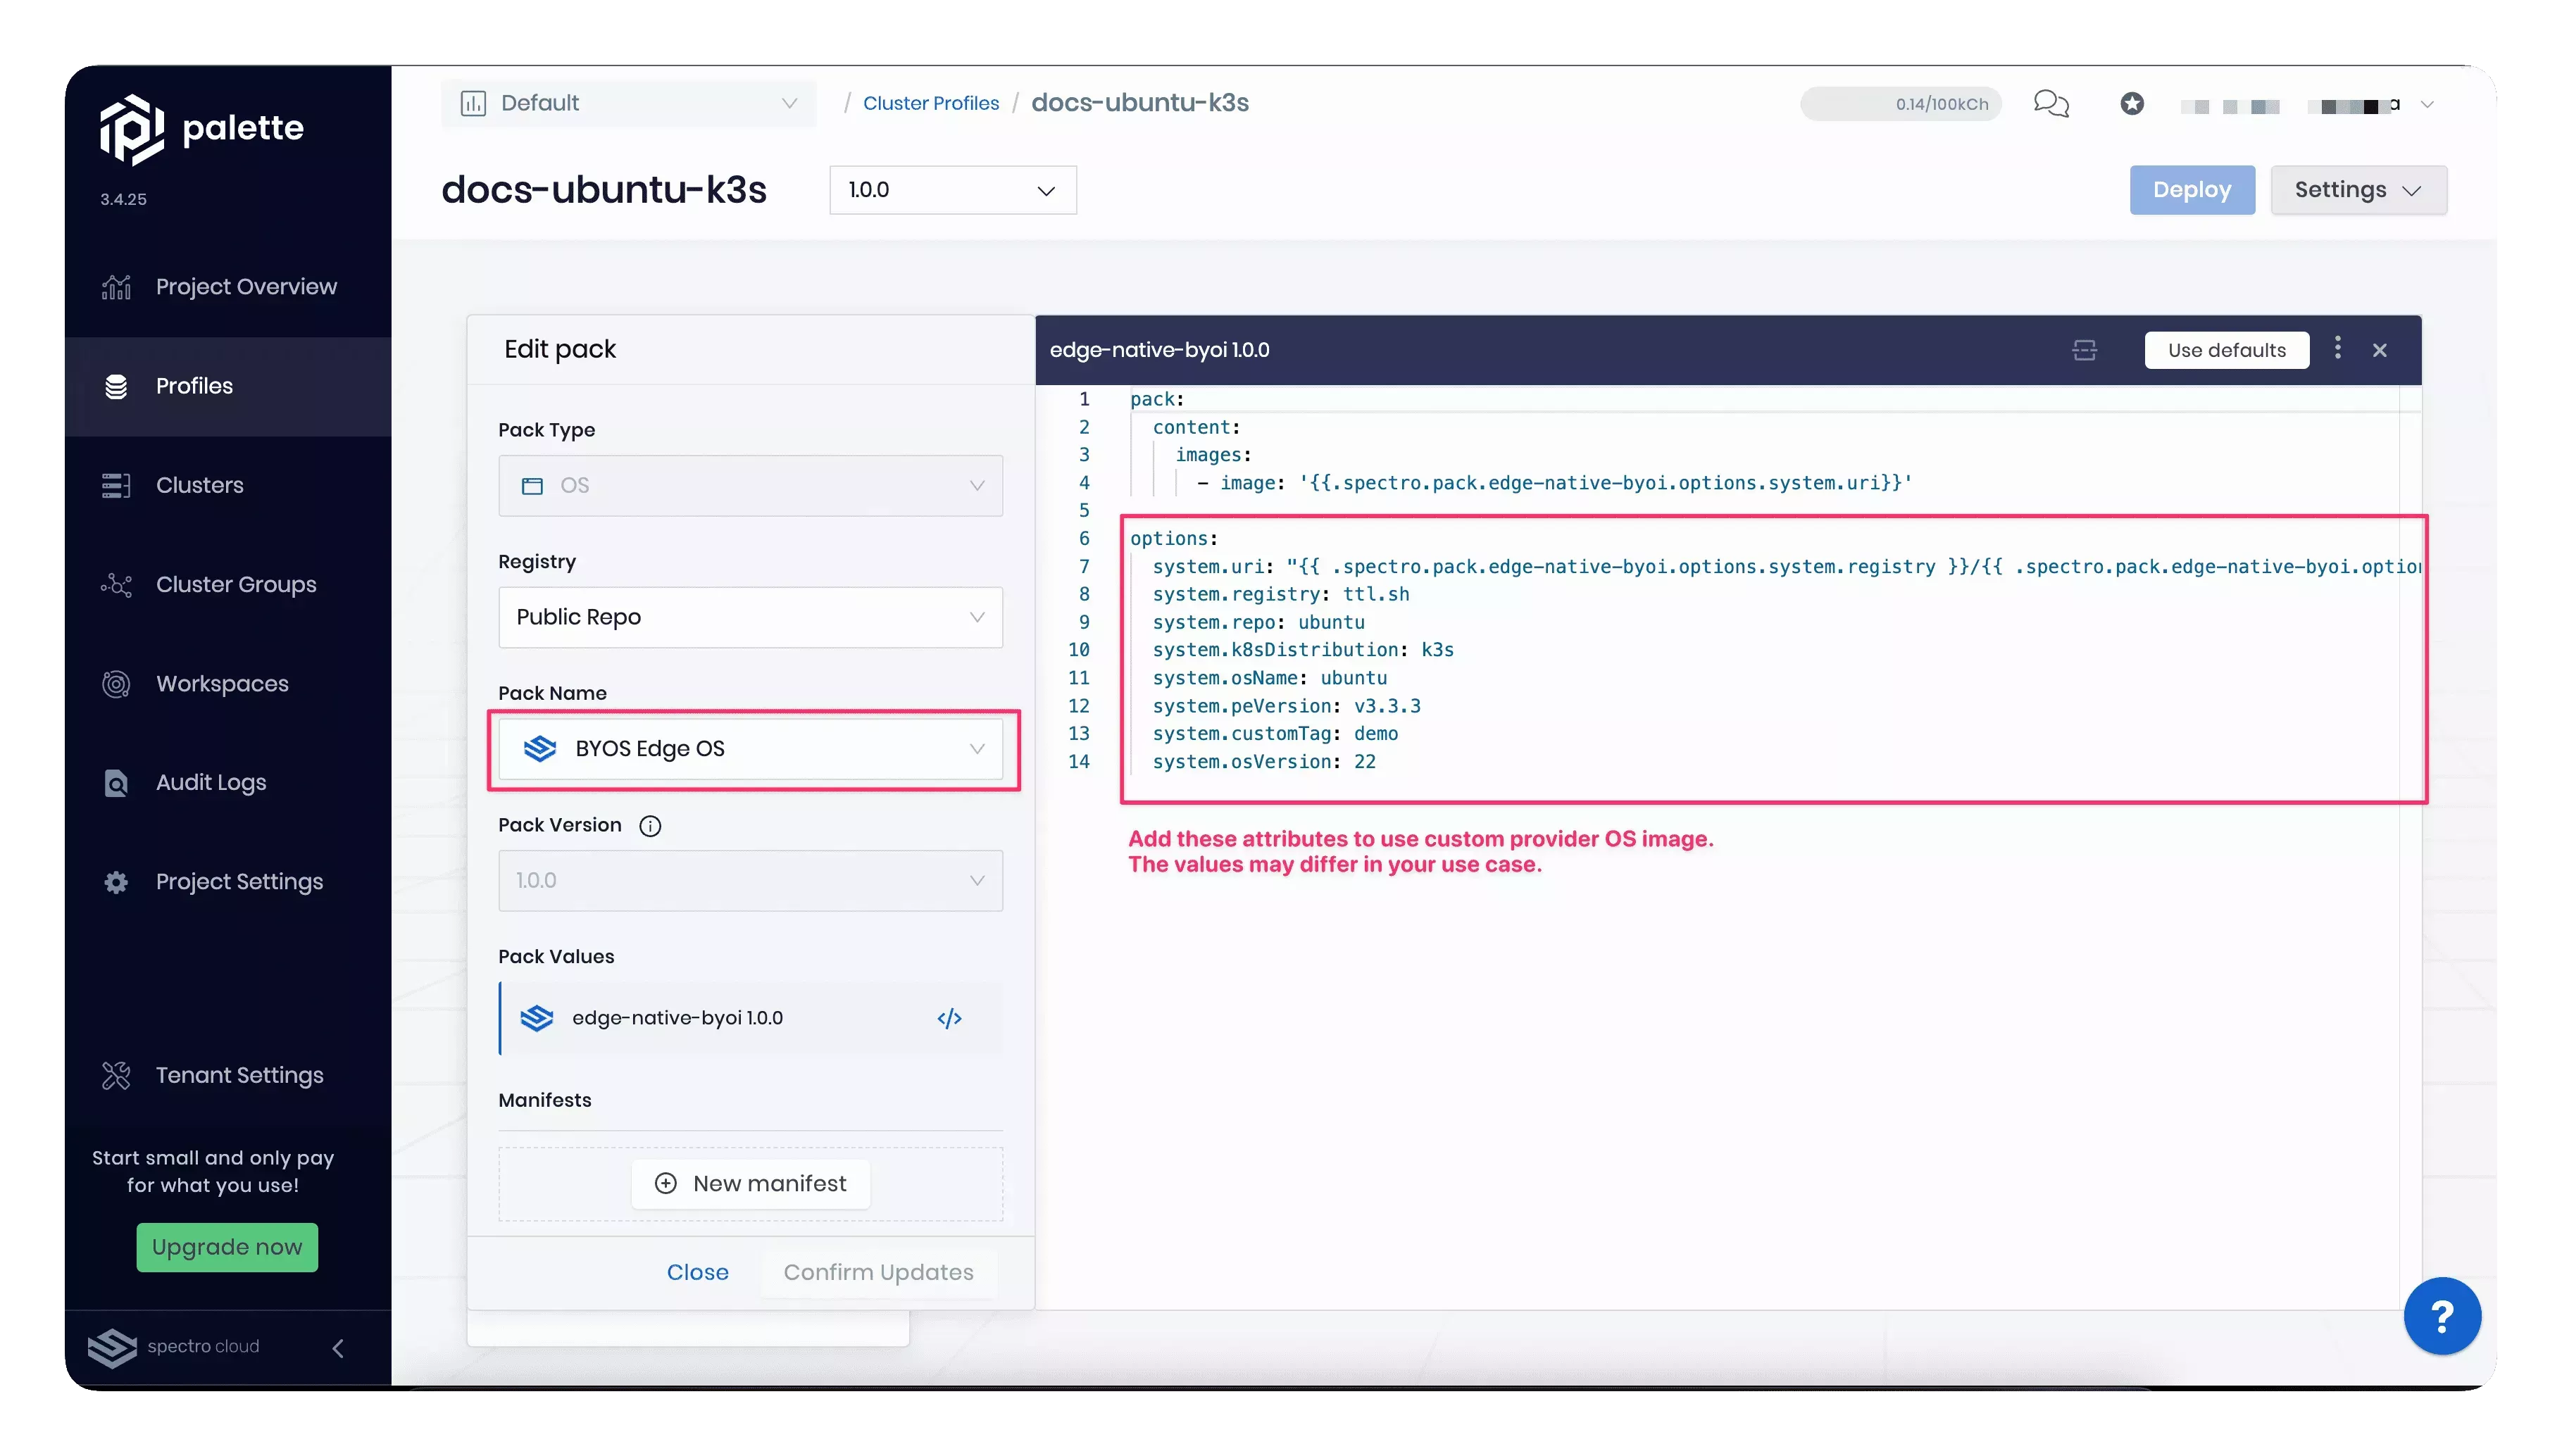Image resolution: width=2562 pixels, height=1456 pixels.
Task: Click line 14 system.osVersion: 22
Action: click(1264, 762)
